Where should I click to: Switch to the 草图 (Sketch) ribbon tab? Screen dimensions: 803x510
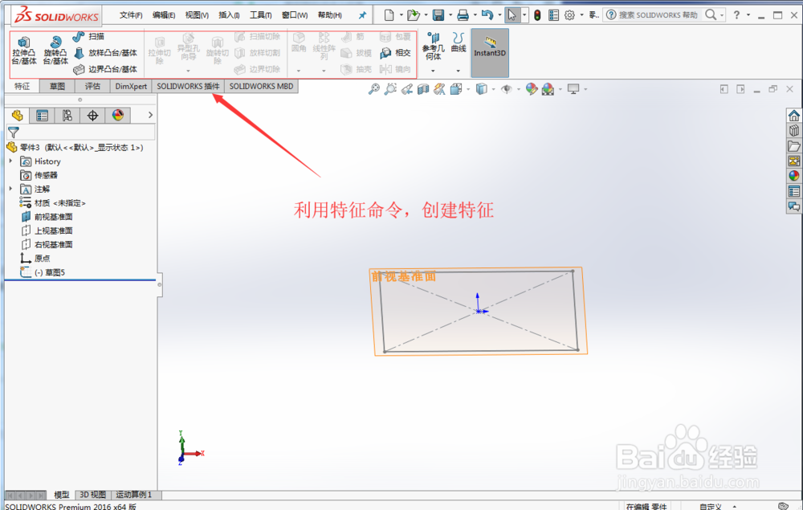click(x=57, y=86)
